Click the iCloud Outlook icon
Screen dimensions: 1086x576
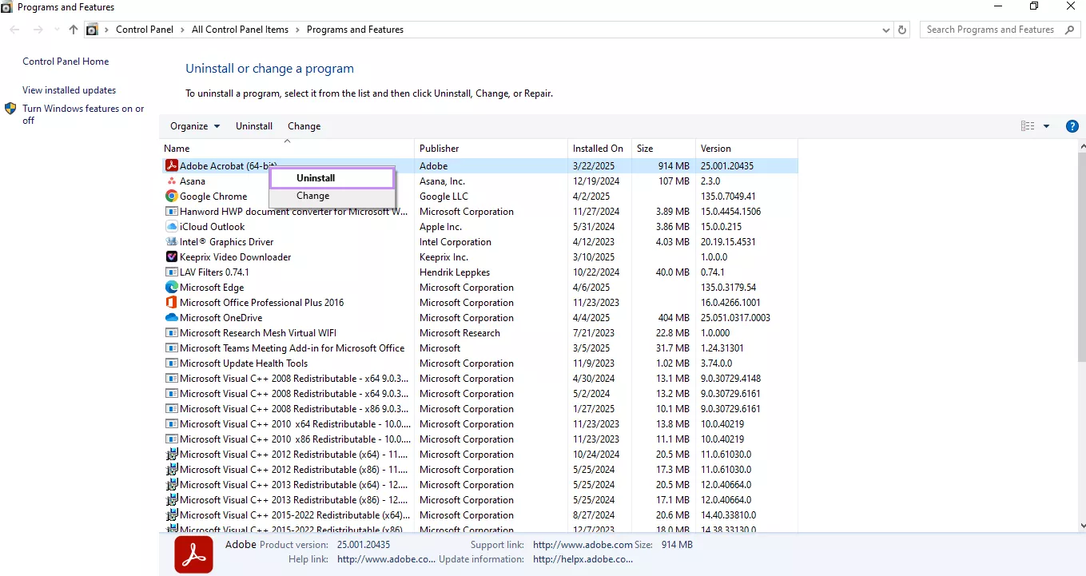pyautogui.click(x=171, y=226)
